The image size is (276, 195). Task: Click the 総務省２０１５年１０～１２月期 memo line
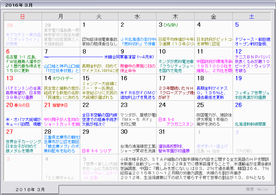(x=181, y=173)
